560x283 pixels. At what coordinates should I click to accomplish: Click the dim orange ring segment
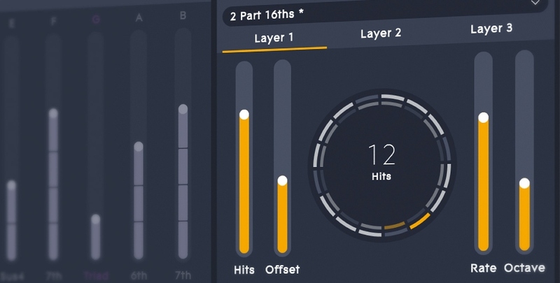pyautogui.click(x=395, y=226)
